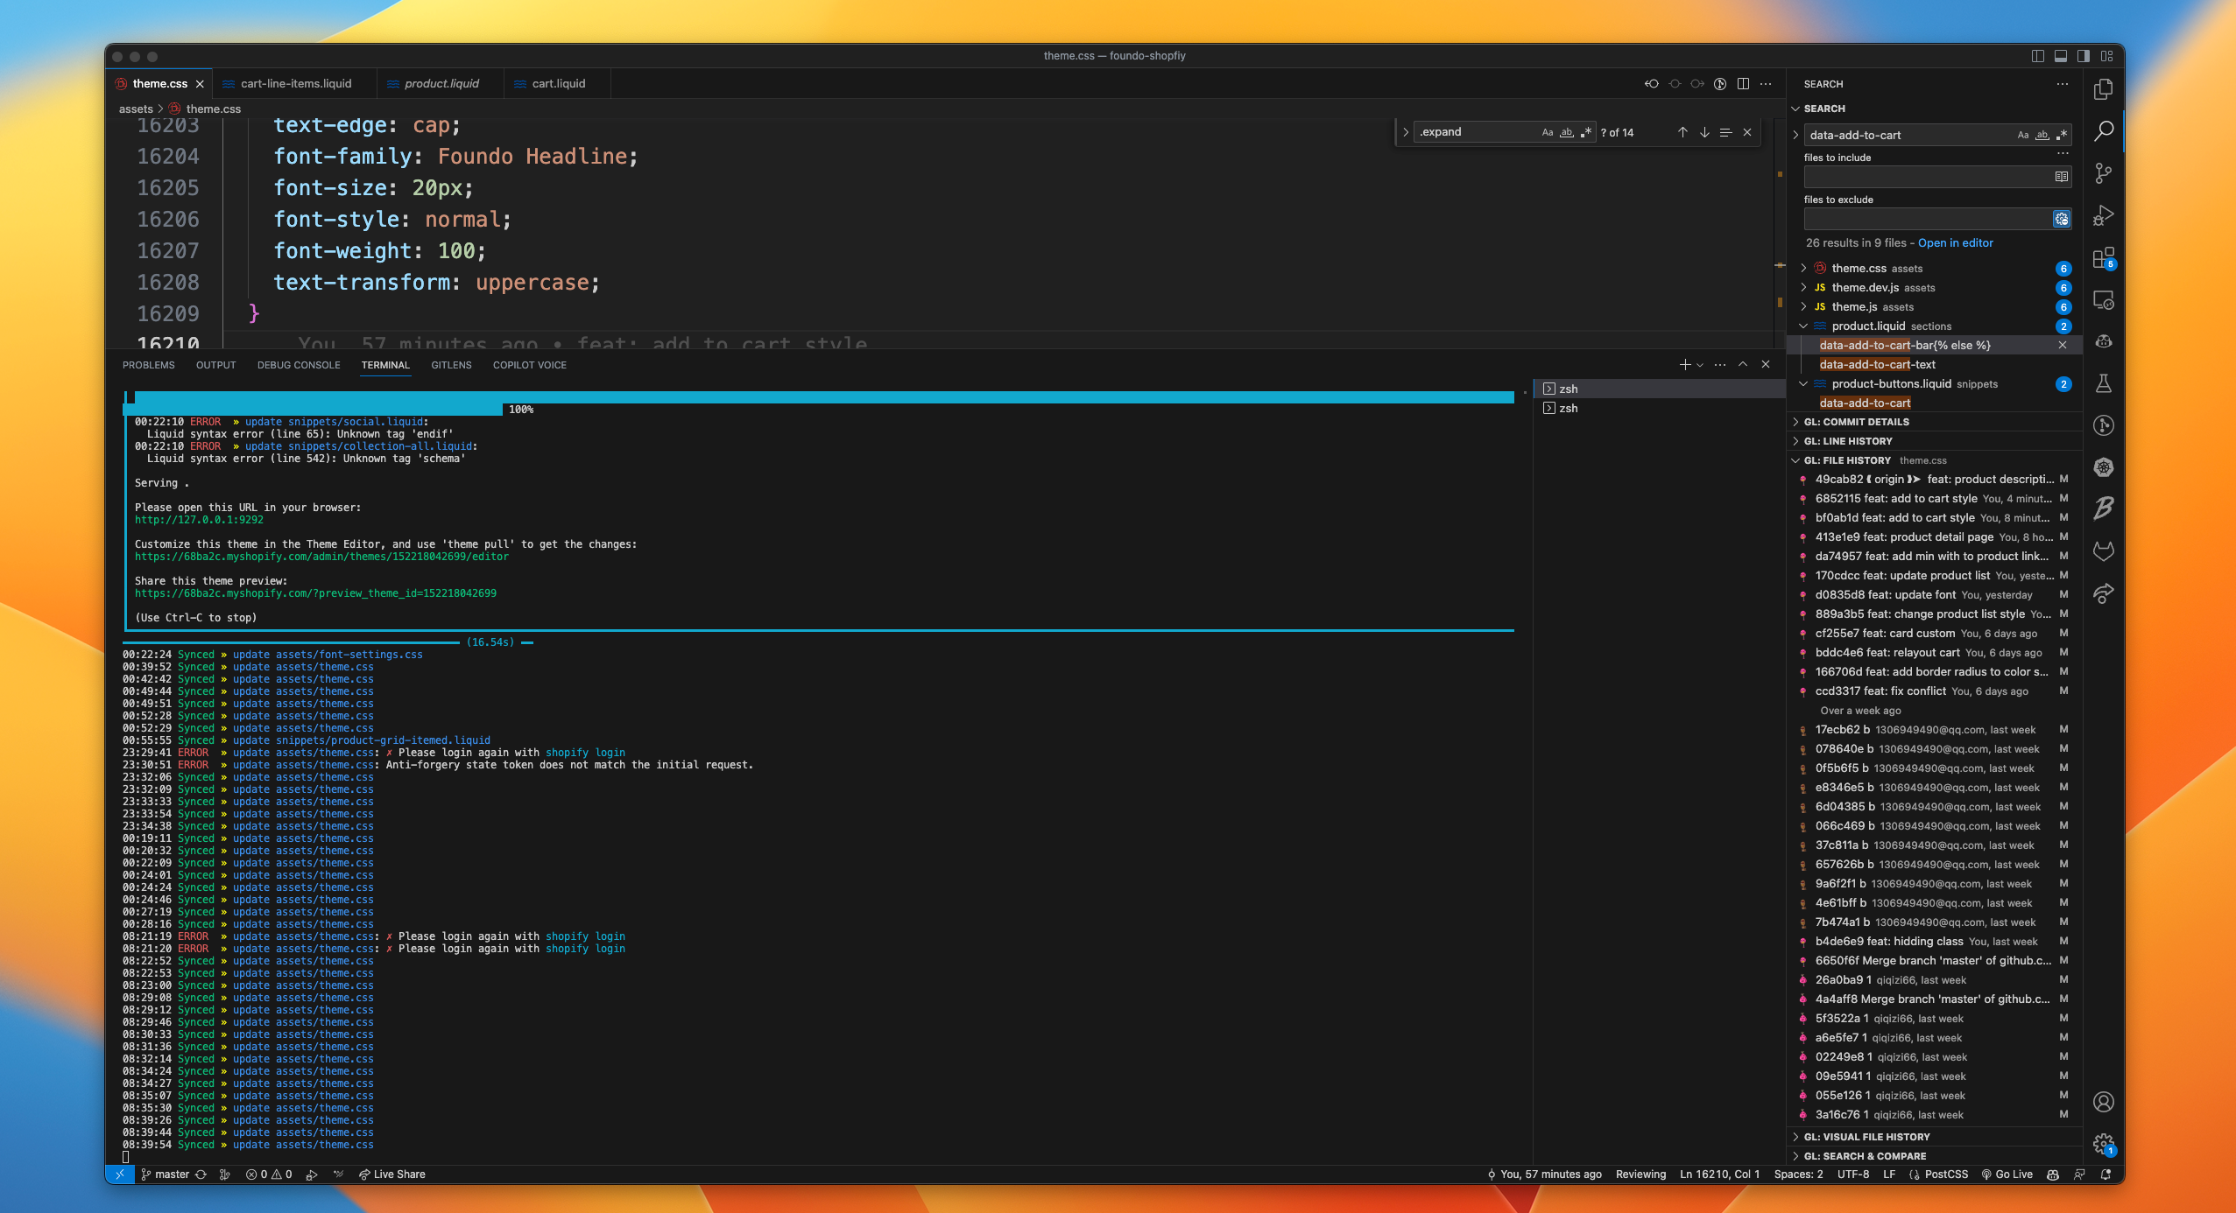The height and width of the screenshot is (1213, 2236).
Task: Create a new terminal with the plus icon
Action: coord(1683,364)
